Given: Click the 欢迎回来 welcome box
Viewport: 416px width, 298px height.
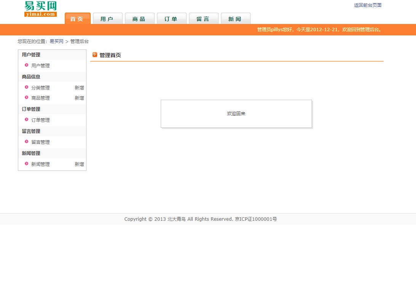Looking at the screenshot, I should click(x=237, y=114).
